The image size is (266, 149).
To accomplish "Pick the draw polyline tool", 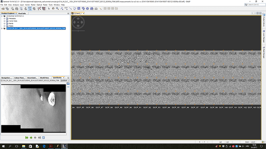I will click(74, 8).
